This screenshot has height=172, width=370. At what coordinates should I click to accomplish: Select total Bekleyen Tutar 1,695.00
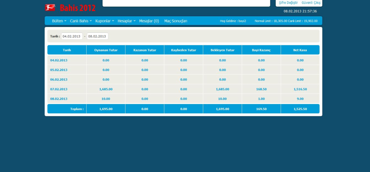tap(222, 109)
